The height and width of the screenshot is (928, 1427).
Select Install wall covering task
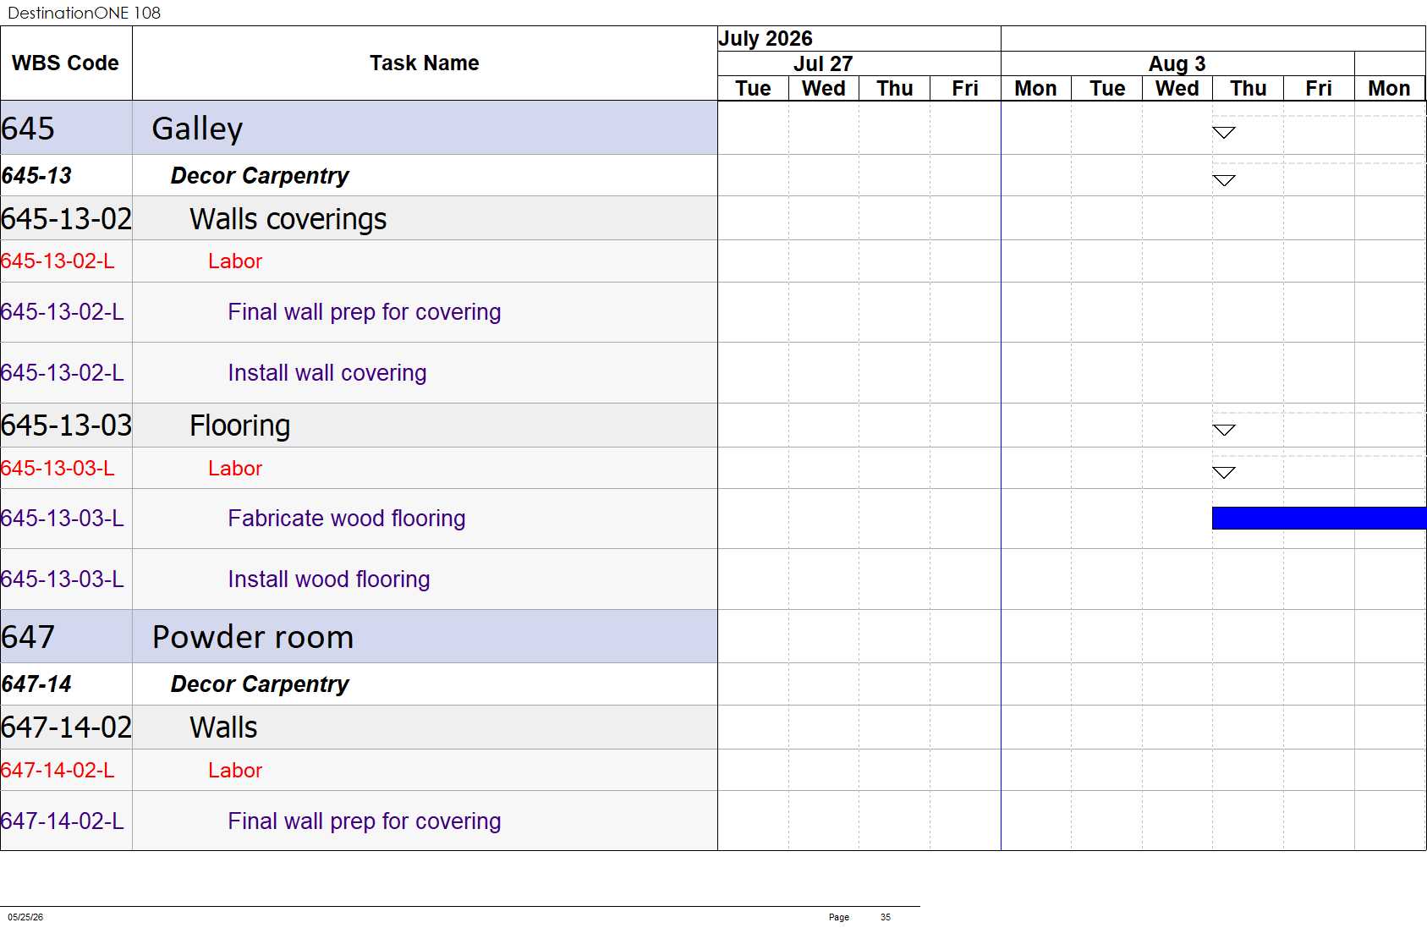327,373
